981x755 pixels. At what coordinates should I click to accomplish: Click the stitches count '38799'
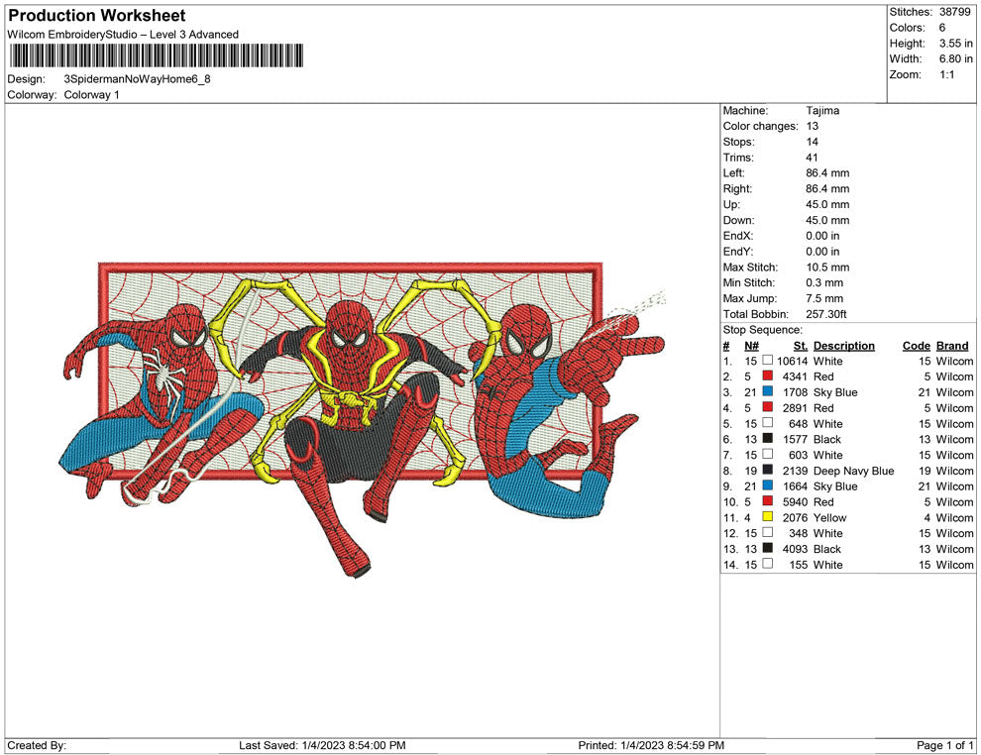[x=954, y=12]
